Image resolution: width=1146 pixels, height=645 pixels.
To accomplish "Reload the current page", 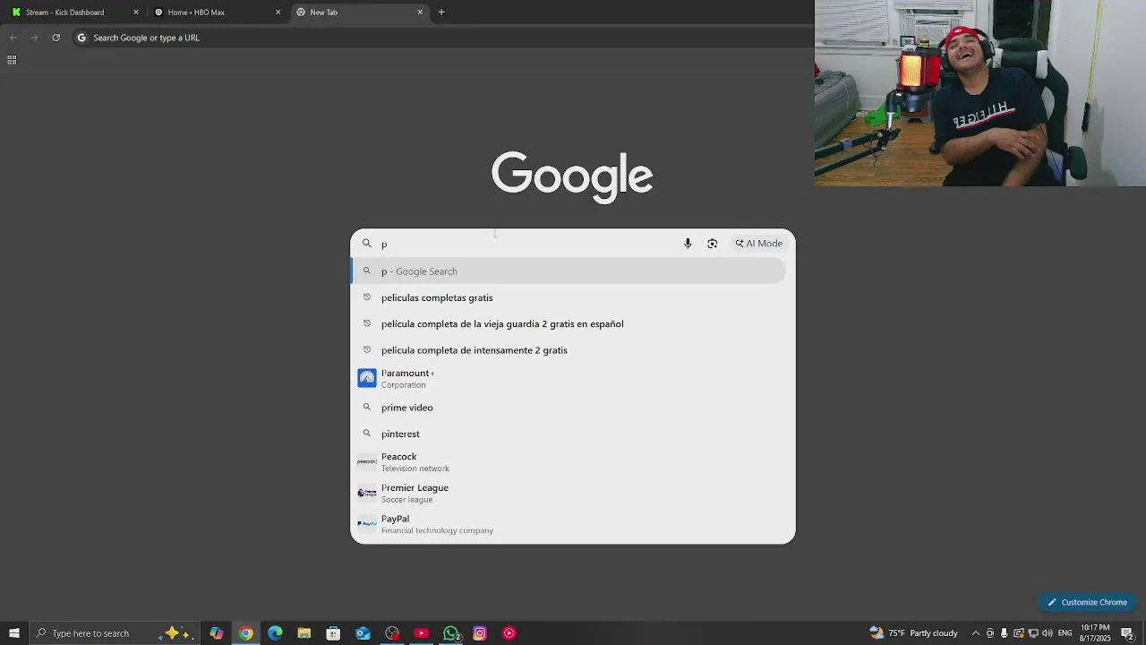I will (56, 38).
